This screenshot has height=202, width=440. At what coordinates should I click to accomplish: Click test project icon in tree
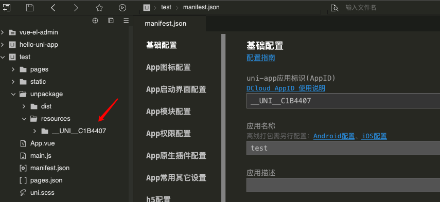click(x=12, y=57)
